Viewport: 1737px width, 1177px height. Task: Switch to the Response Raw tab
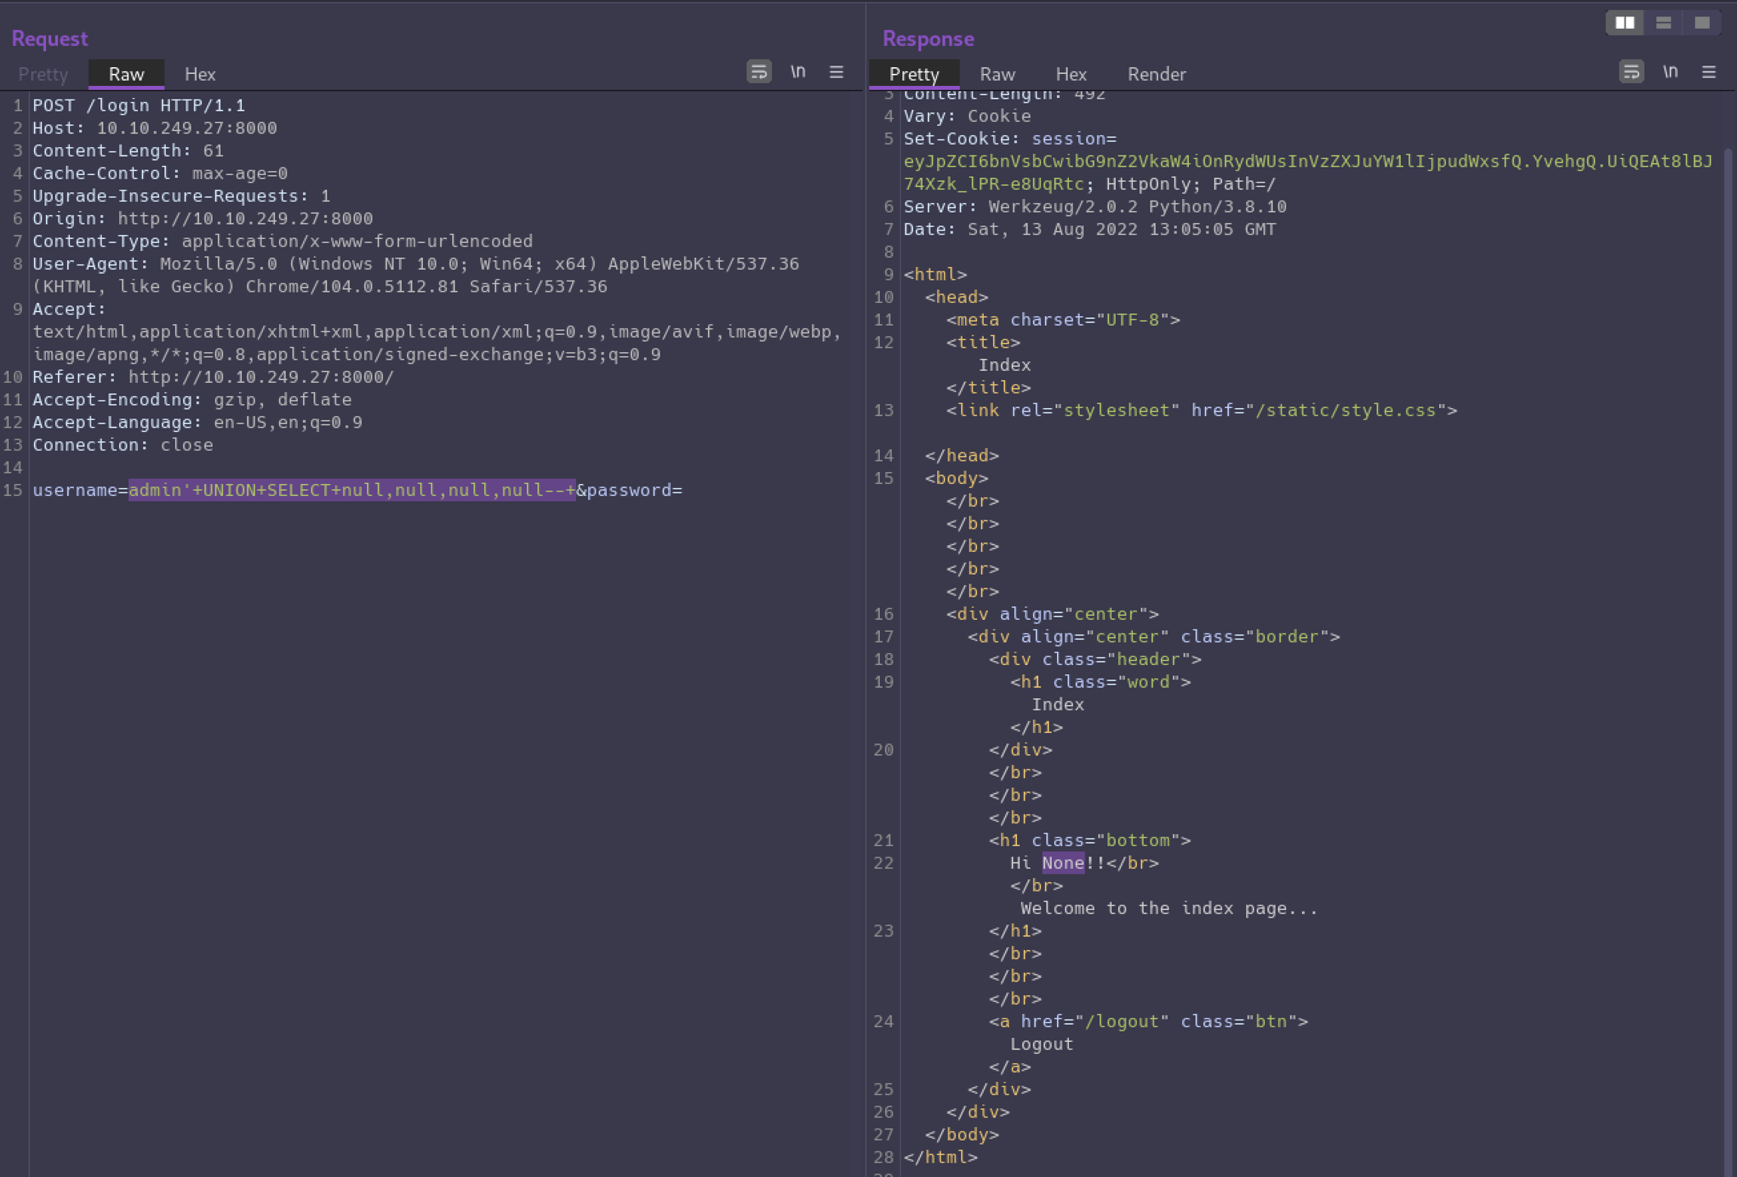coord(997,74)
